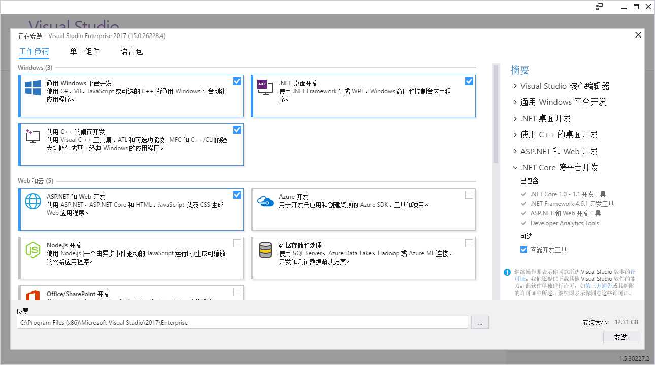
Task: Click the "Windows (3)" section header
Action: [35, 67]
